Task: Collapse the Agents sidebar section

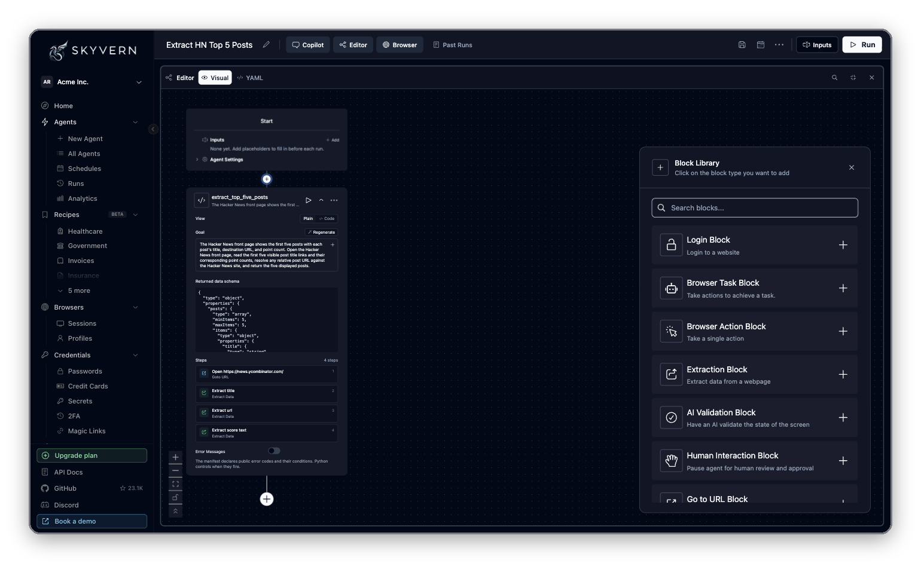Action: click(x=135, y=122)
